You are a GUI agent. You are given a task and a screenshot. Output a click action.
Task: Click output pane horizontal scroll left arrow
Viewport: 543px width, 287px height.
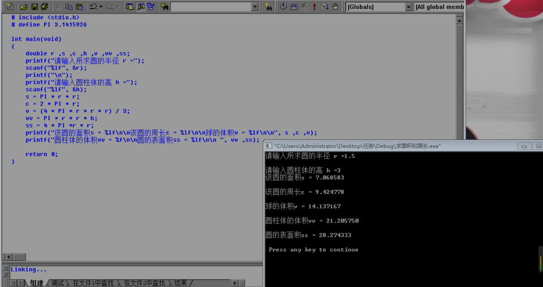coord(235,283)
